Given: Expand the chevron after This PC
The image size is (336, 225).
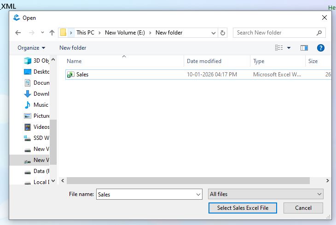Looking at the screenshot, I should coord(99,33).
